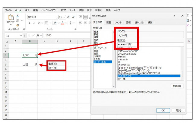Viewport: 196px width, 123px height.
Task: Click the Cut scissors icon
Action: (x=17, y=16)
